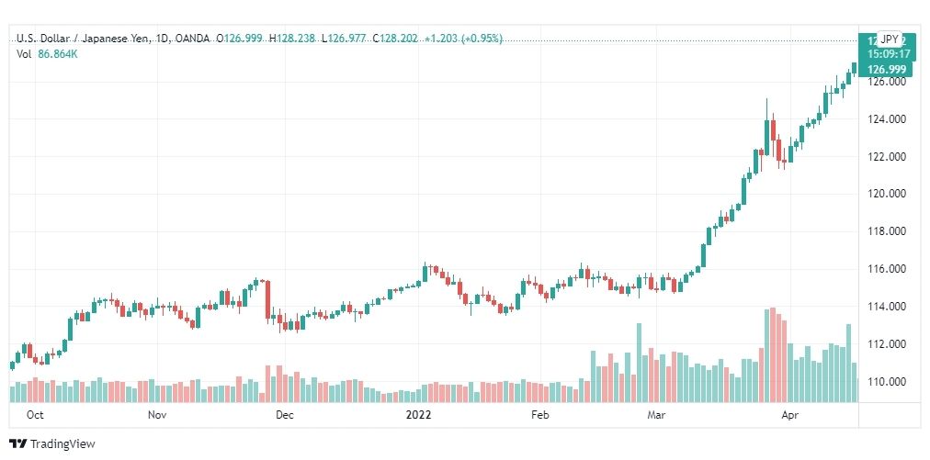
Task: Click the 2022 label on time axis
Action: click(x=418, y=415)
